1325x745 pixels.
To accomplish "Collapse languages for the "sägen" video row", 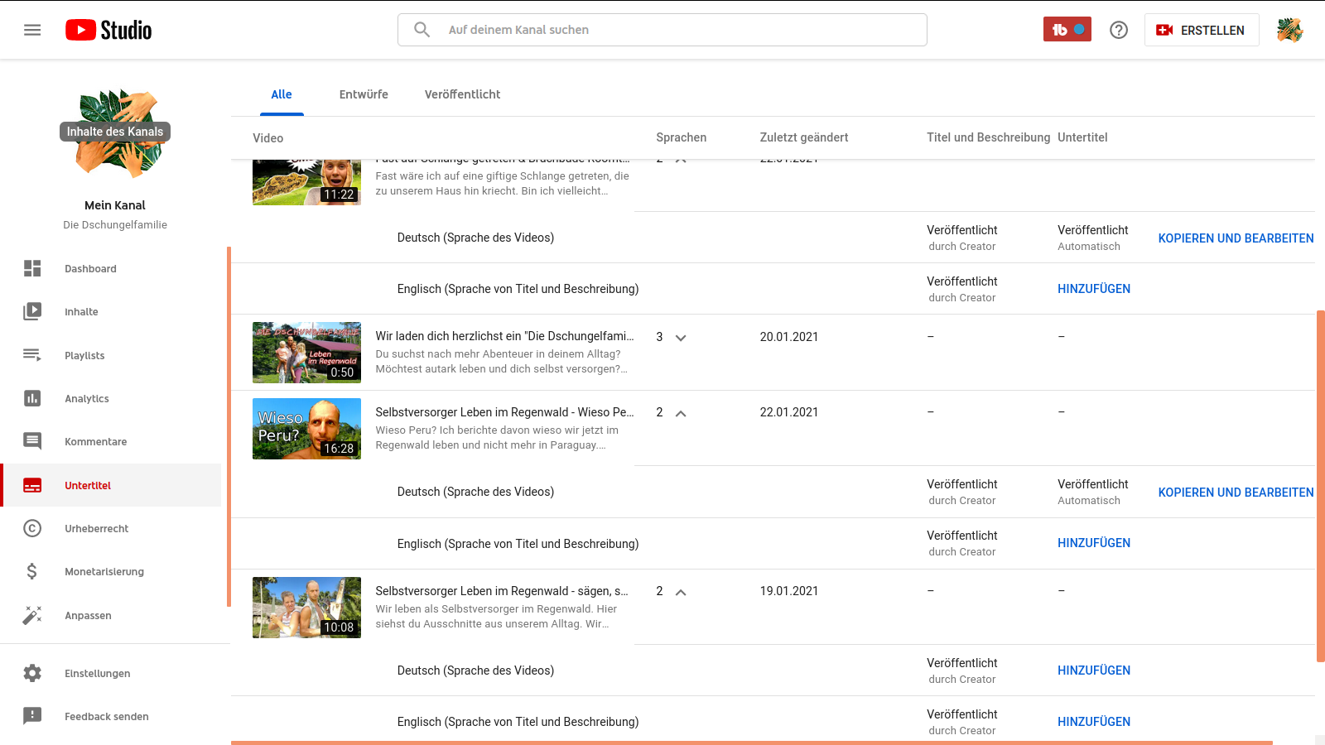I will coord(681,592).
